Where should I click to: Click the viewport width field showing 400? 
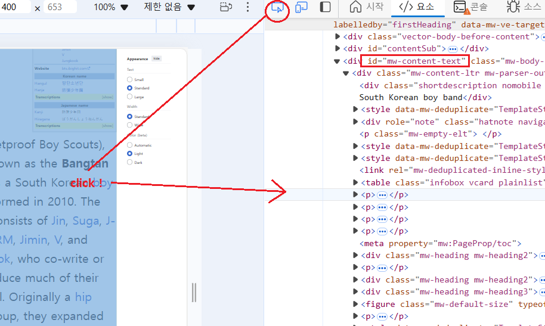point(14,7)
